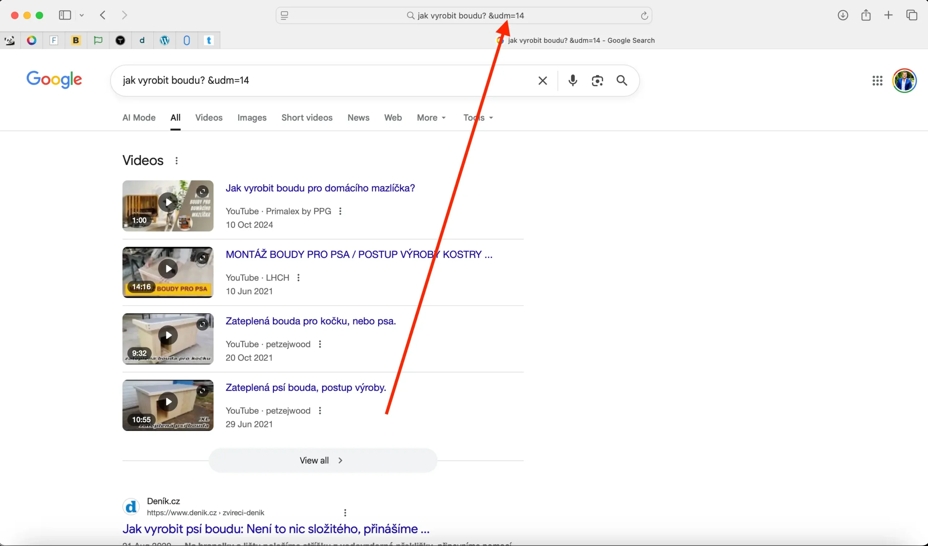Open the sidebar chevron dropdown menu
Screen dimensions: 928x546
click(82, 15)
